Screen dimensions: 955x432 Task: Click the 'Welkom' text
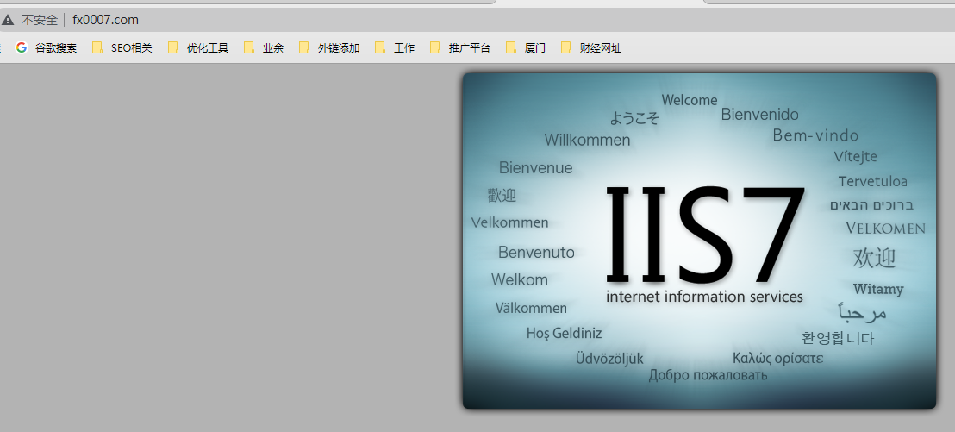[x=520, y=279]
